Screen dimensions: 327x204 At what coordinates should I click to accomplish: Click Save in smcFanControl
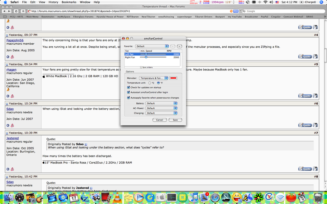[x=175, y=120]
